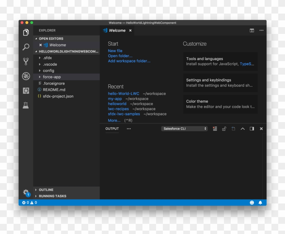Select the Source Control icon
This screenshot has width=285, height=234.
(26, 61)
